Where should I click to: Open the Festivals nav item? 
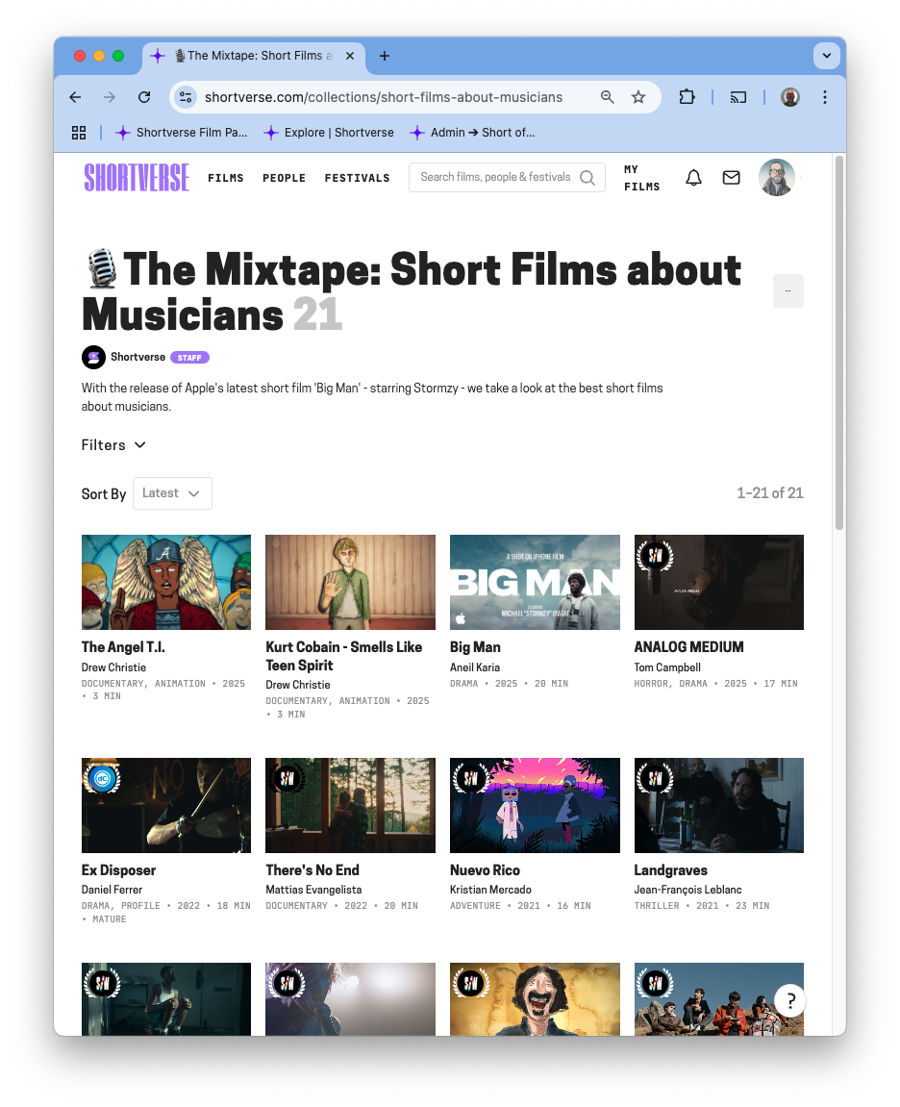pyautogui.click(x=357, y=178)
